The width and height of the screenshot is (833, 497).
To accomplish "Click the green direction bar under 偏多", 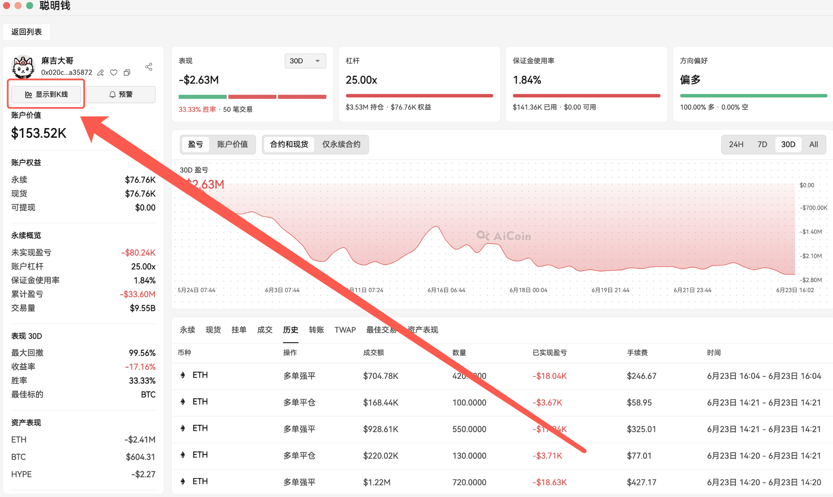I will point(754,96).
